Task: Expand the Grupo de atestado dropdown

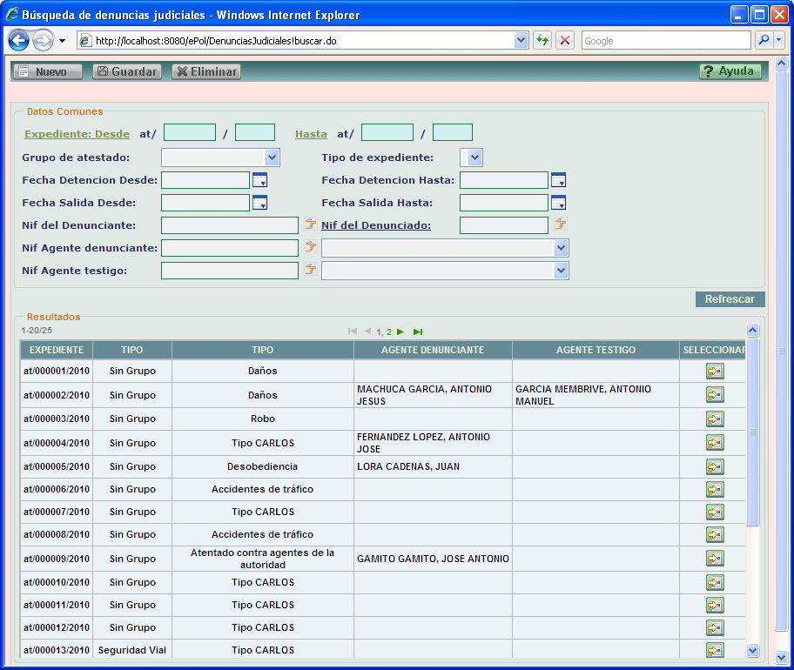Action: click(273, 157)
